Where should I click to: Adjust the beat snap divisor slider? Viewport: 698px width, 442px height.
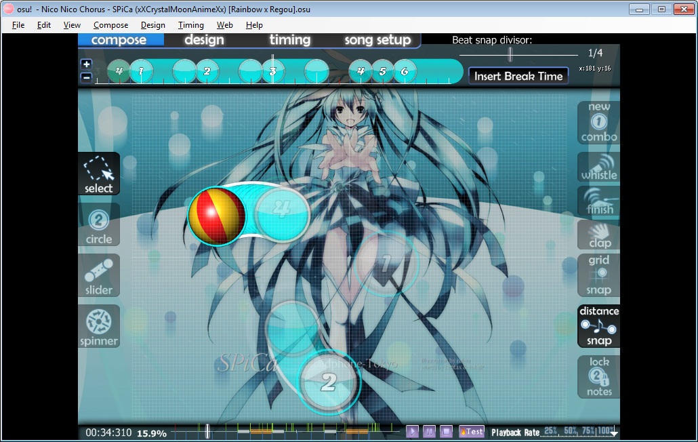coord(510,54)
